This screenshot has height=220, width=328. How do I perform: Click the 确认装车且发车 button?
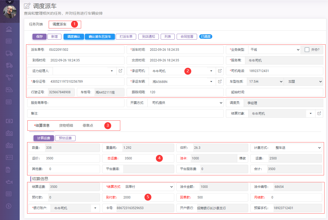(x=100, y=37)
